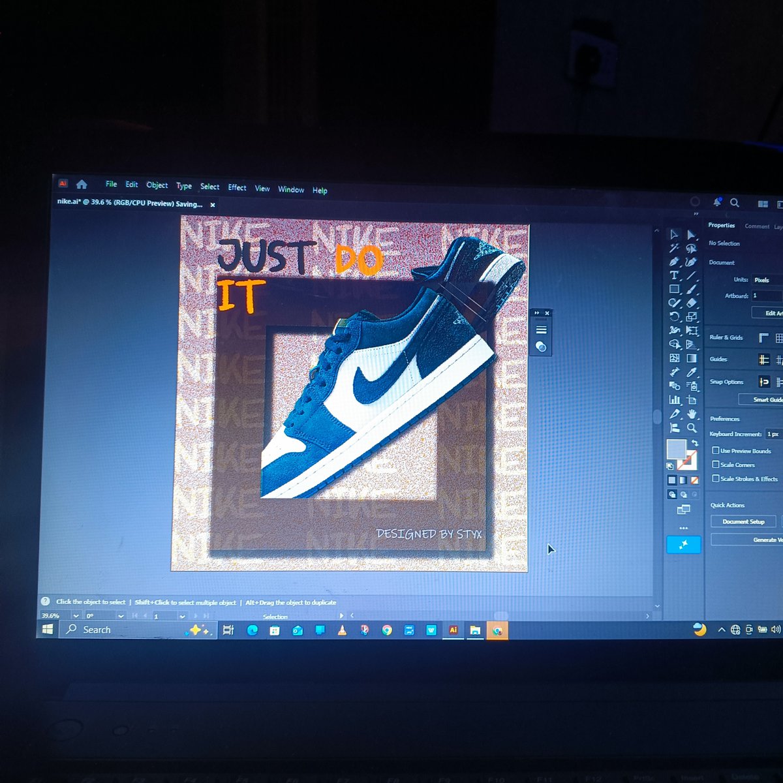
Task: Select the Pen tool
Action: pos(674,262)
